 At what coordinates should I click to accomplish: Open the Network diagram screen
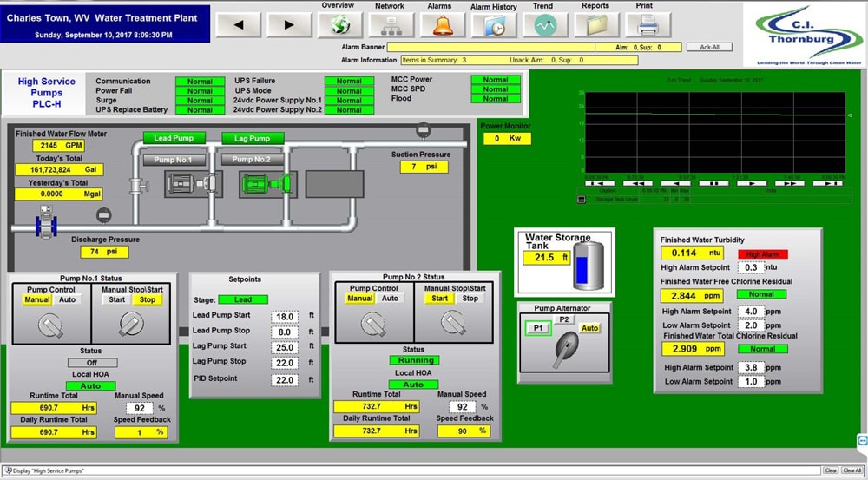click(x=390, y=24)
